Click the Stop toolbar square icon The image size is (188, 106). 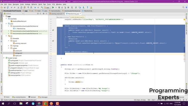point(68,7)
